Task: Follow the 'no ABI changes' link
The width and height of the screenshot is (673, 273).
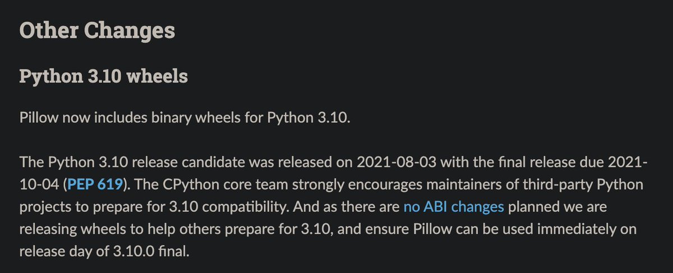Action: point(454,207)
